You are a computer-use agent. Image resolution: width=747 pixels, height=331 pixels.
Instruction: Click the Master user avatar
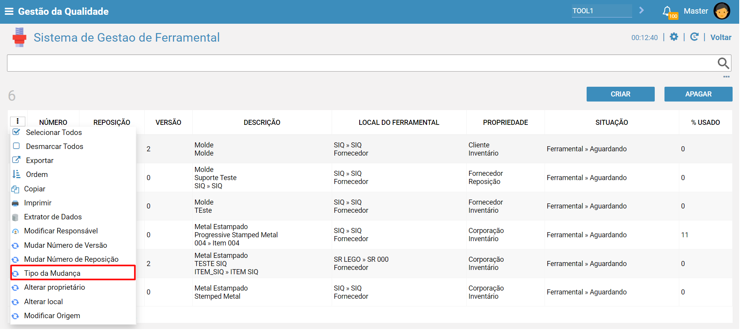pyautogui.click(x=722, y=11)
